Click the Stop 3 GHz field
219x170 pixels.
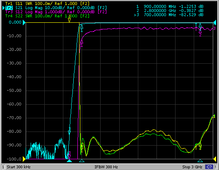192,167
